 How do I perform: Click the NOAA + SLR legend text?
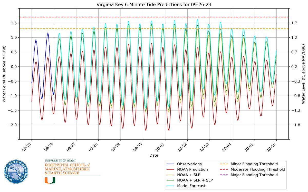(x=189, y=175)
